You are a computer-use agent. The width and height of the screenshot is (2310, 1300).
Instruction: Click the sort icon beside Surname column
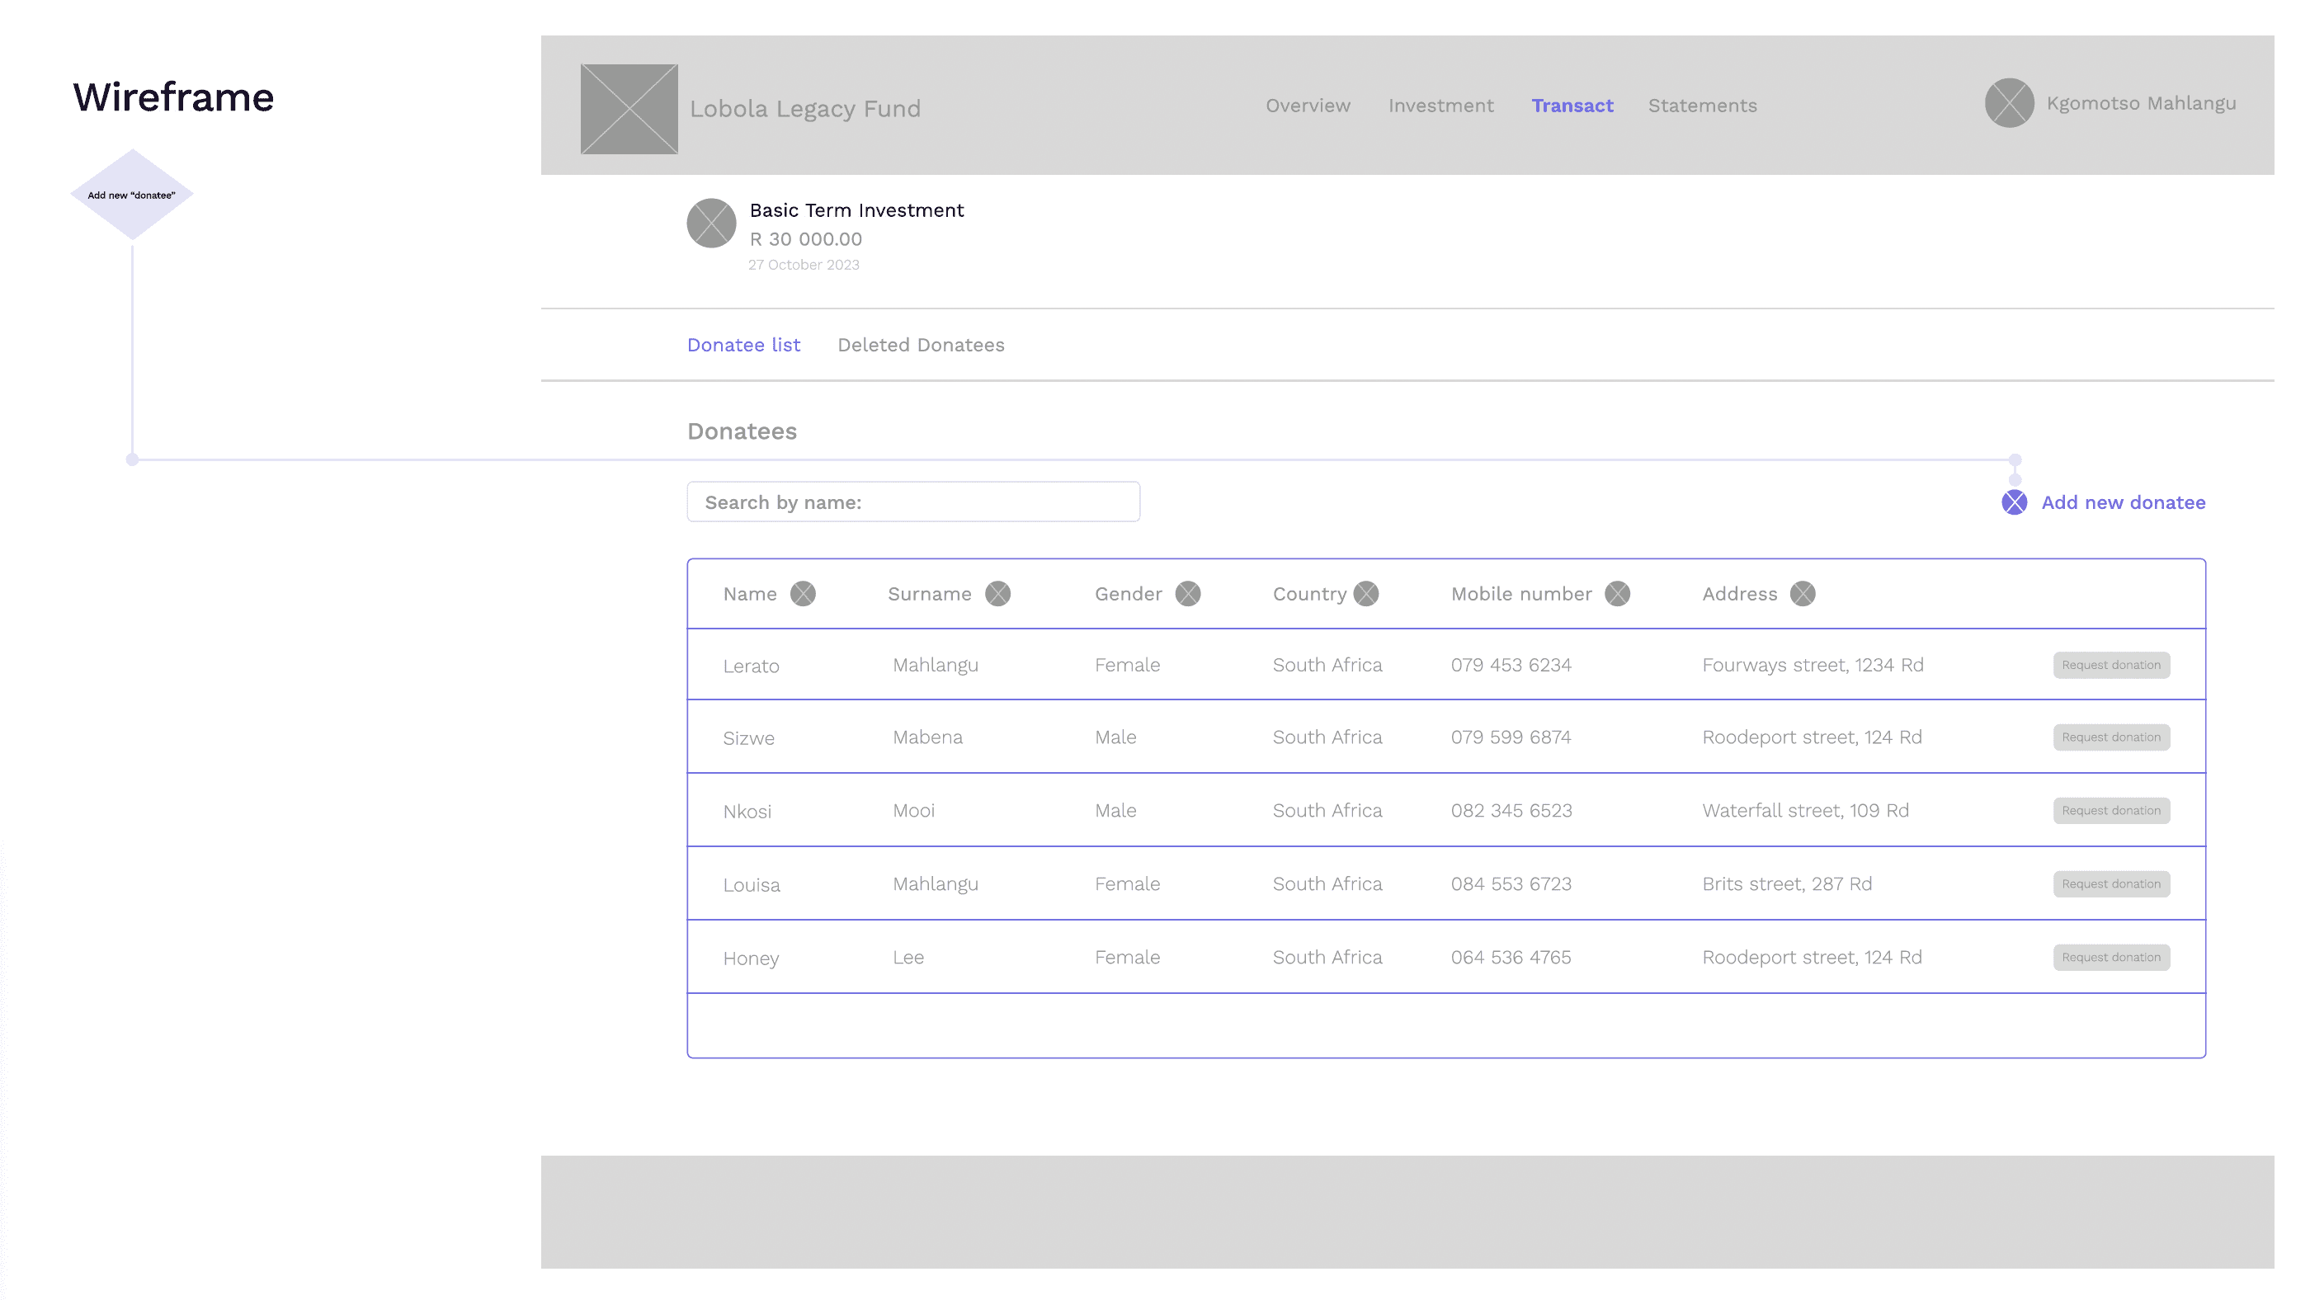(997, 594)
